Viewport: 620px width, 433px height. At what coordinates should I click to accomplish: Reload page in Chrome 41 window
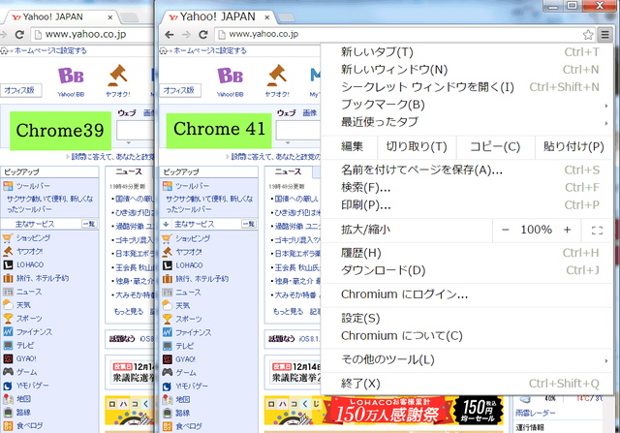pyautogui.click(x=203, y=35)
